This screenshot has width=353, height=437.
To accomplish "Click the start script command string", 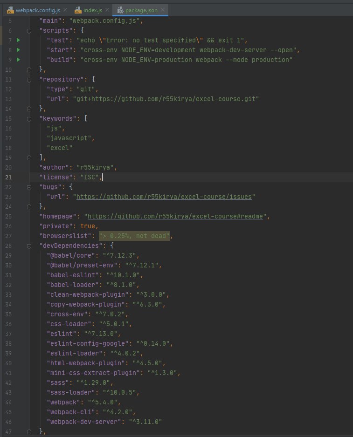I will (x=188, y=50).
